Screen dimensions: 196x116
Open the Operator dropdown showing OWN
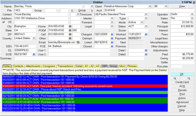click(x=192, y=14)
